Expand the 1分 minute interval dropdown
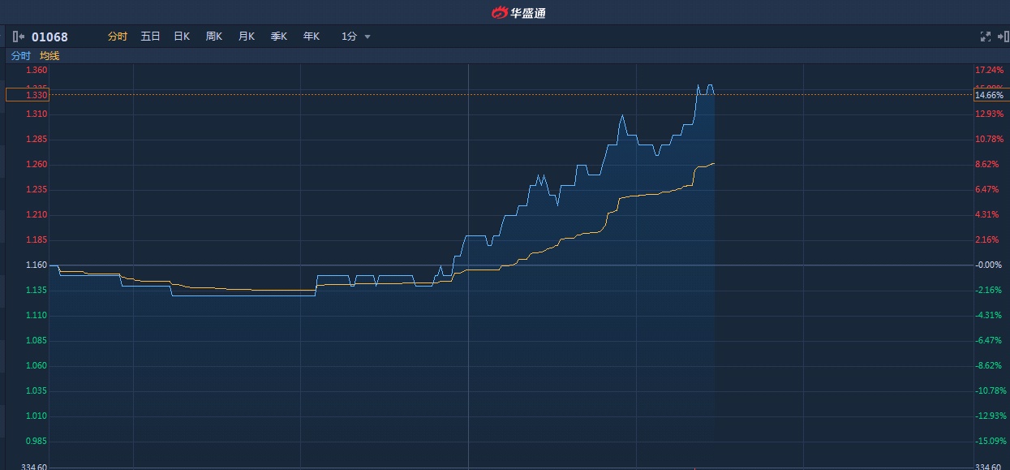Viewport: 1010px width, 470px height. (355, 37)
